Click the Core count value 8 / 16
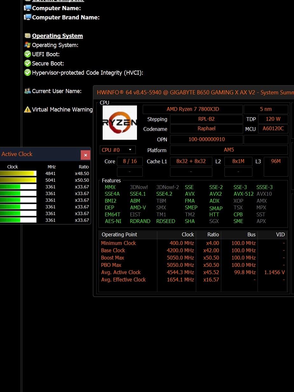This screenshot has height=392, width=294. pyautogui.click(x=130, y=161)
